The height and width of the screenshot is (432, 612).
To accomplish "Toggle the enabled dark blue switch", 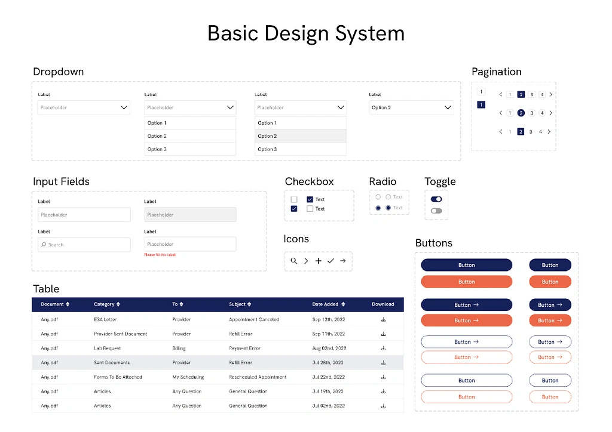I will click(x=436, y=198).
